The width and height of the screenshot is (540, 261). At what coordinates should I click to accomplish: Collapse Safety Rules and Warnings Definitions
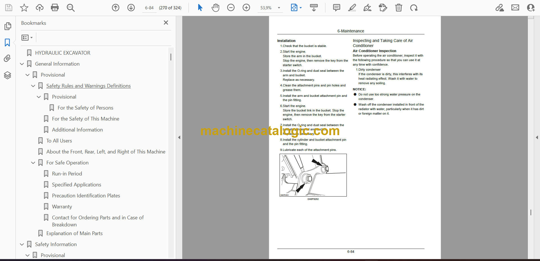click(33, 86)
